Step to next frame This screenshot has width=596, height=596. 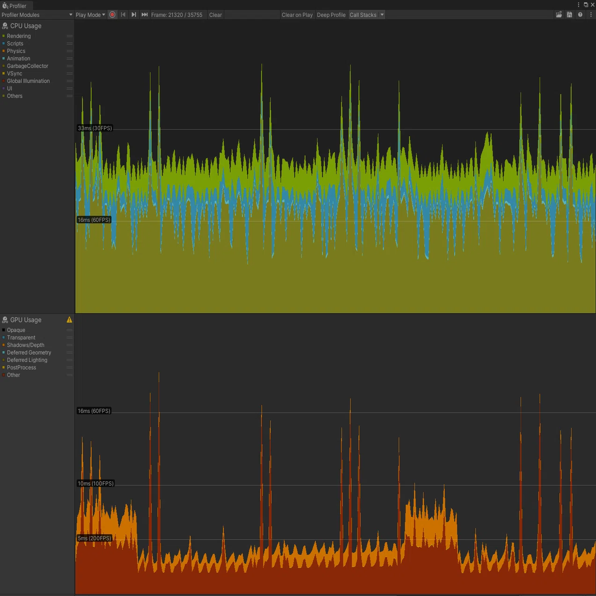134,15
